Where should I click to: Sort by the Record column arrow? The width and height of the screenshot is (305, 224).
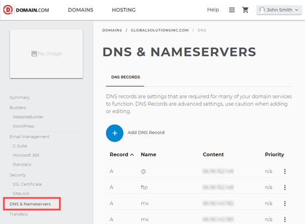[x=132, y=155]
